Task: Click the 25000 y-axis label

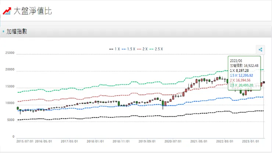Action: pos(10,53)
